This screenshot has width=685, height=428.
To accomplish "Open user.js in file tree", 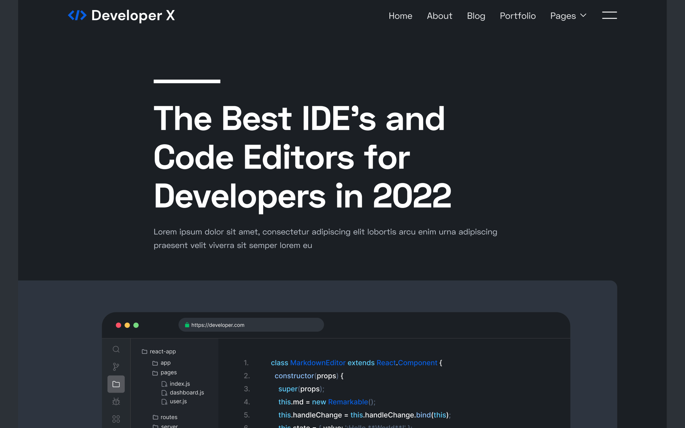I will (x=178, y=402).
